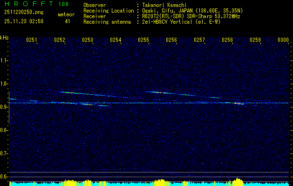Click the red echo burst near 0258
Viewport: 293px width, 186px height.
coord(238,103)
